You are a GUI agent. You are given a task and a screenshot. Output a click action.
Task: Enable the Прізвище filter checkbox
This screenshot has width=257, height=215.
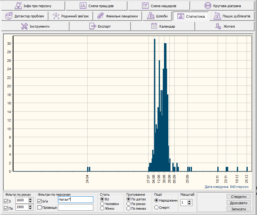click(39, 207)
